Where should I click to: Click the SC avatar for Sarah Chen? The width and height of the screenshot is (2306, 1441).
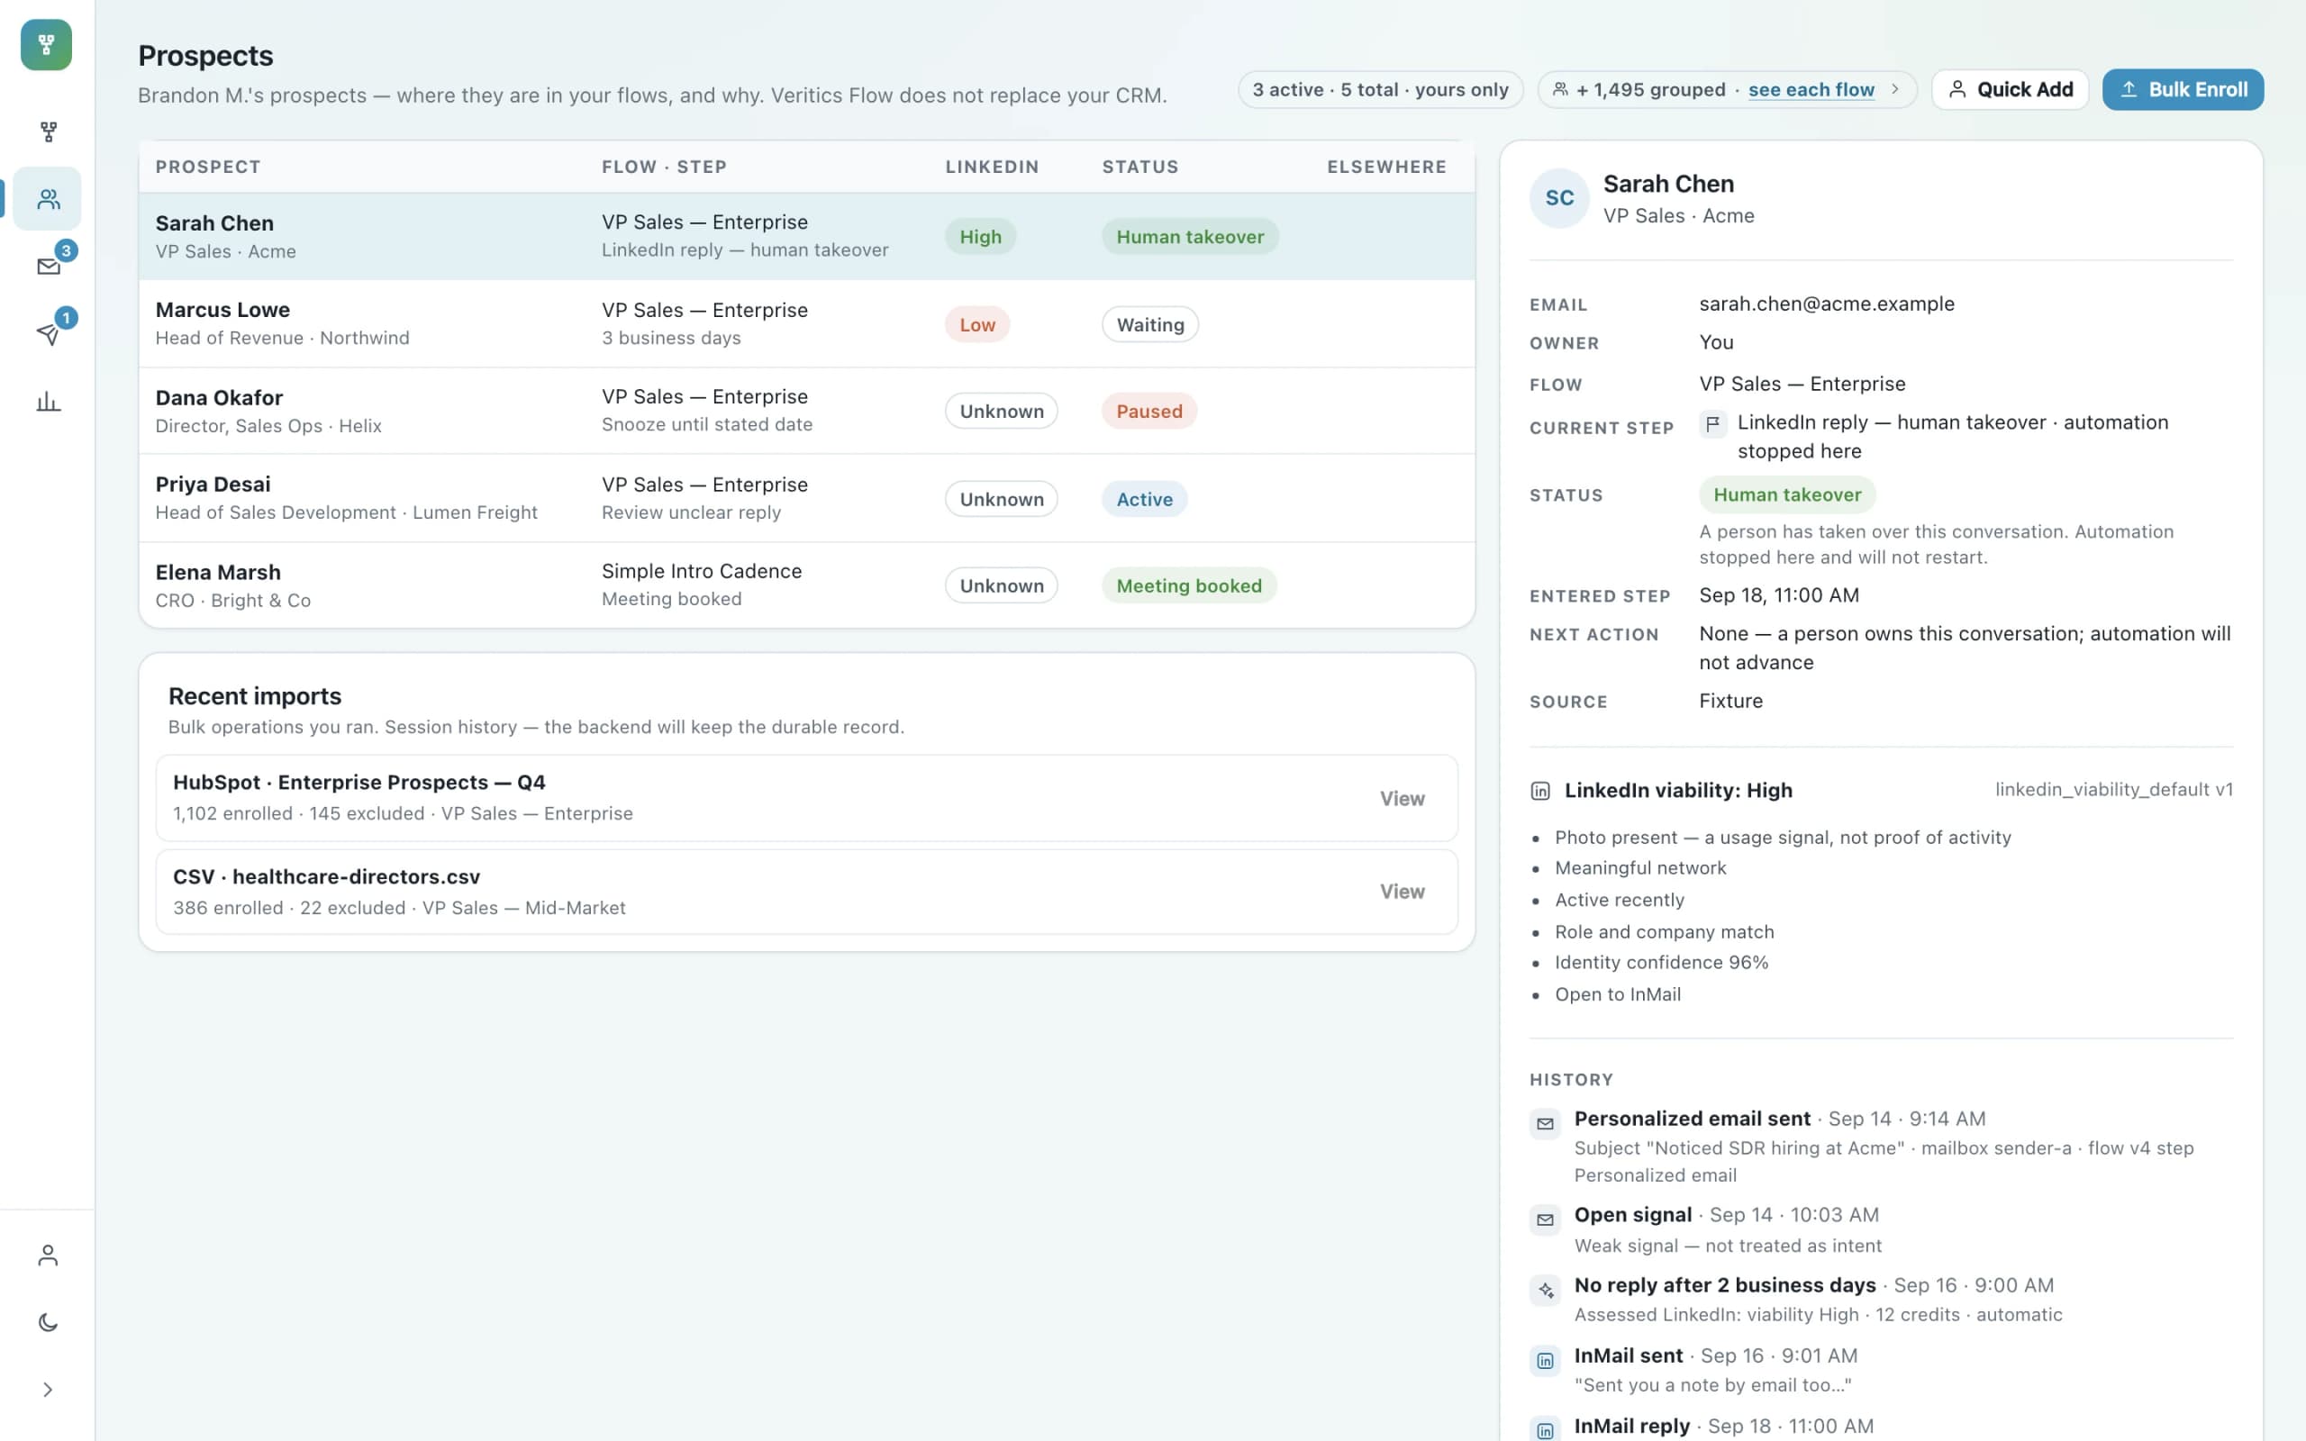1559,198
